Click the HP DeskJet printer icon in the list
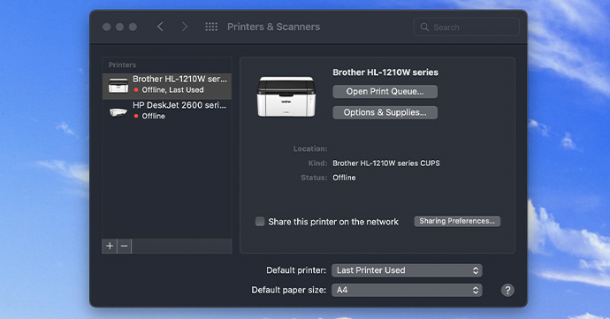Screen dimensions: 610x319 pyautogui.click(x=118, y=112)
